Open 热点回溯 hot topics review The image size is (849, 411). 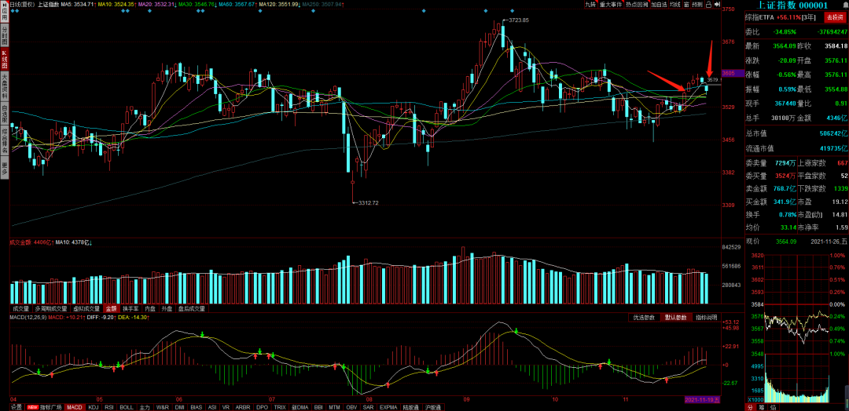pyautogui.click(x=638, y=5)
